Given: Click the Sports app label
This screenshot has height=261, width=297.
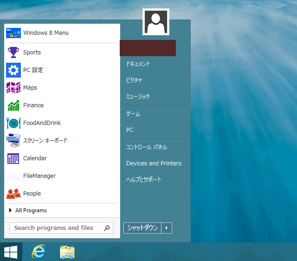Looking at the screenshot, I should tap(32, 52).
